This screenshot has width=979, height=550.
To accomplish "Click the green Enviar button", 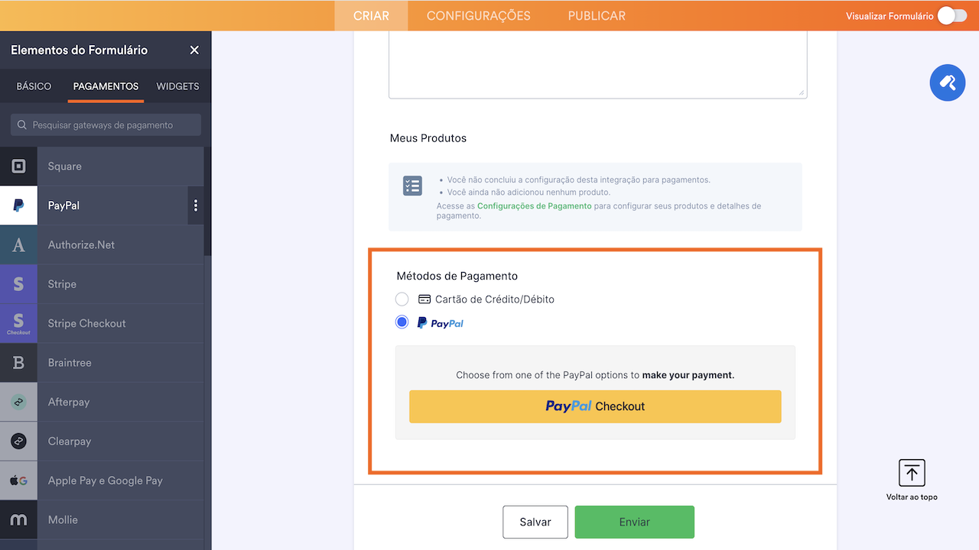I will click(634, 522).
